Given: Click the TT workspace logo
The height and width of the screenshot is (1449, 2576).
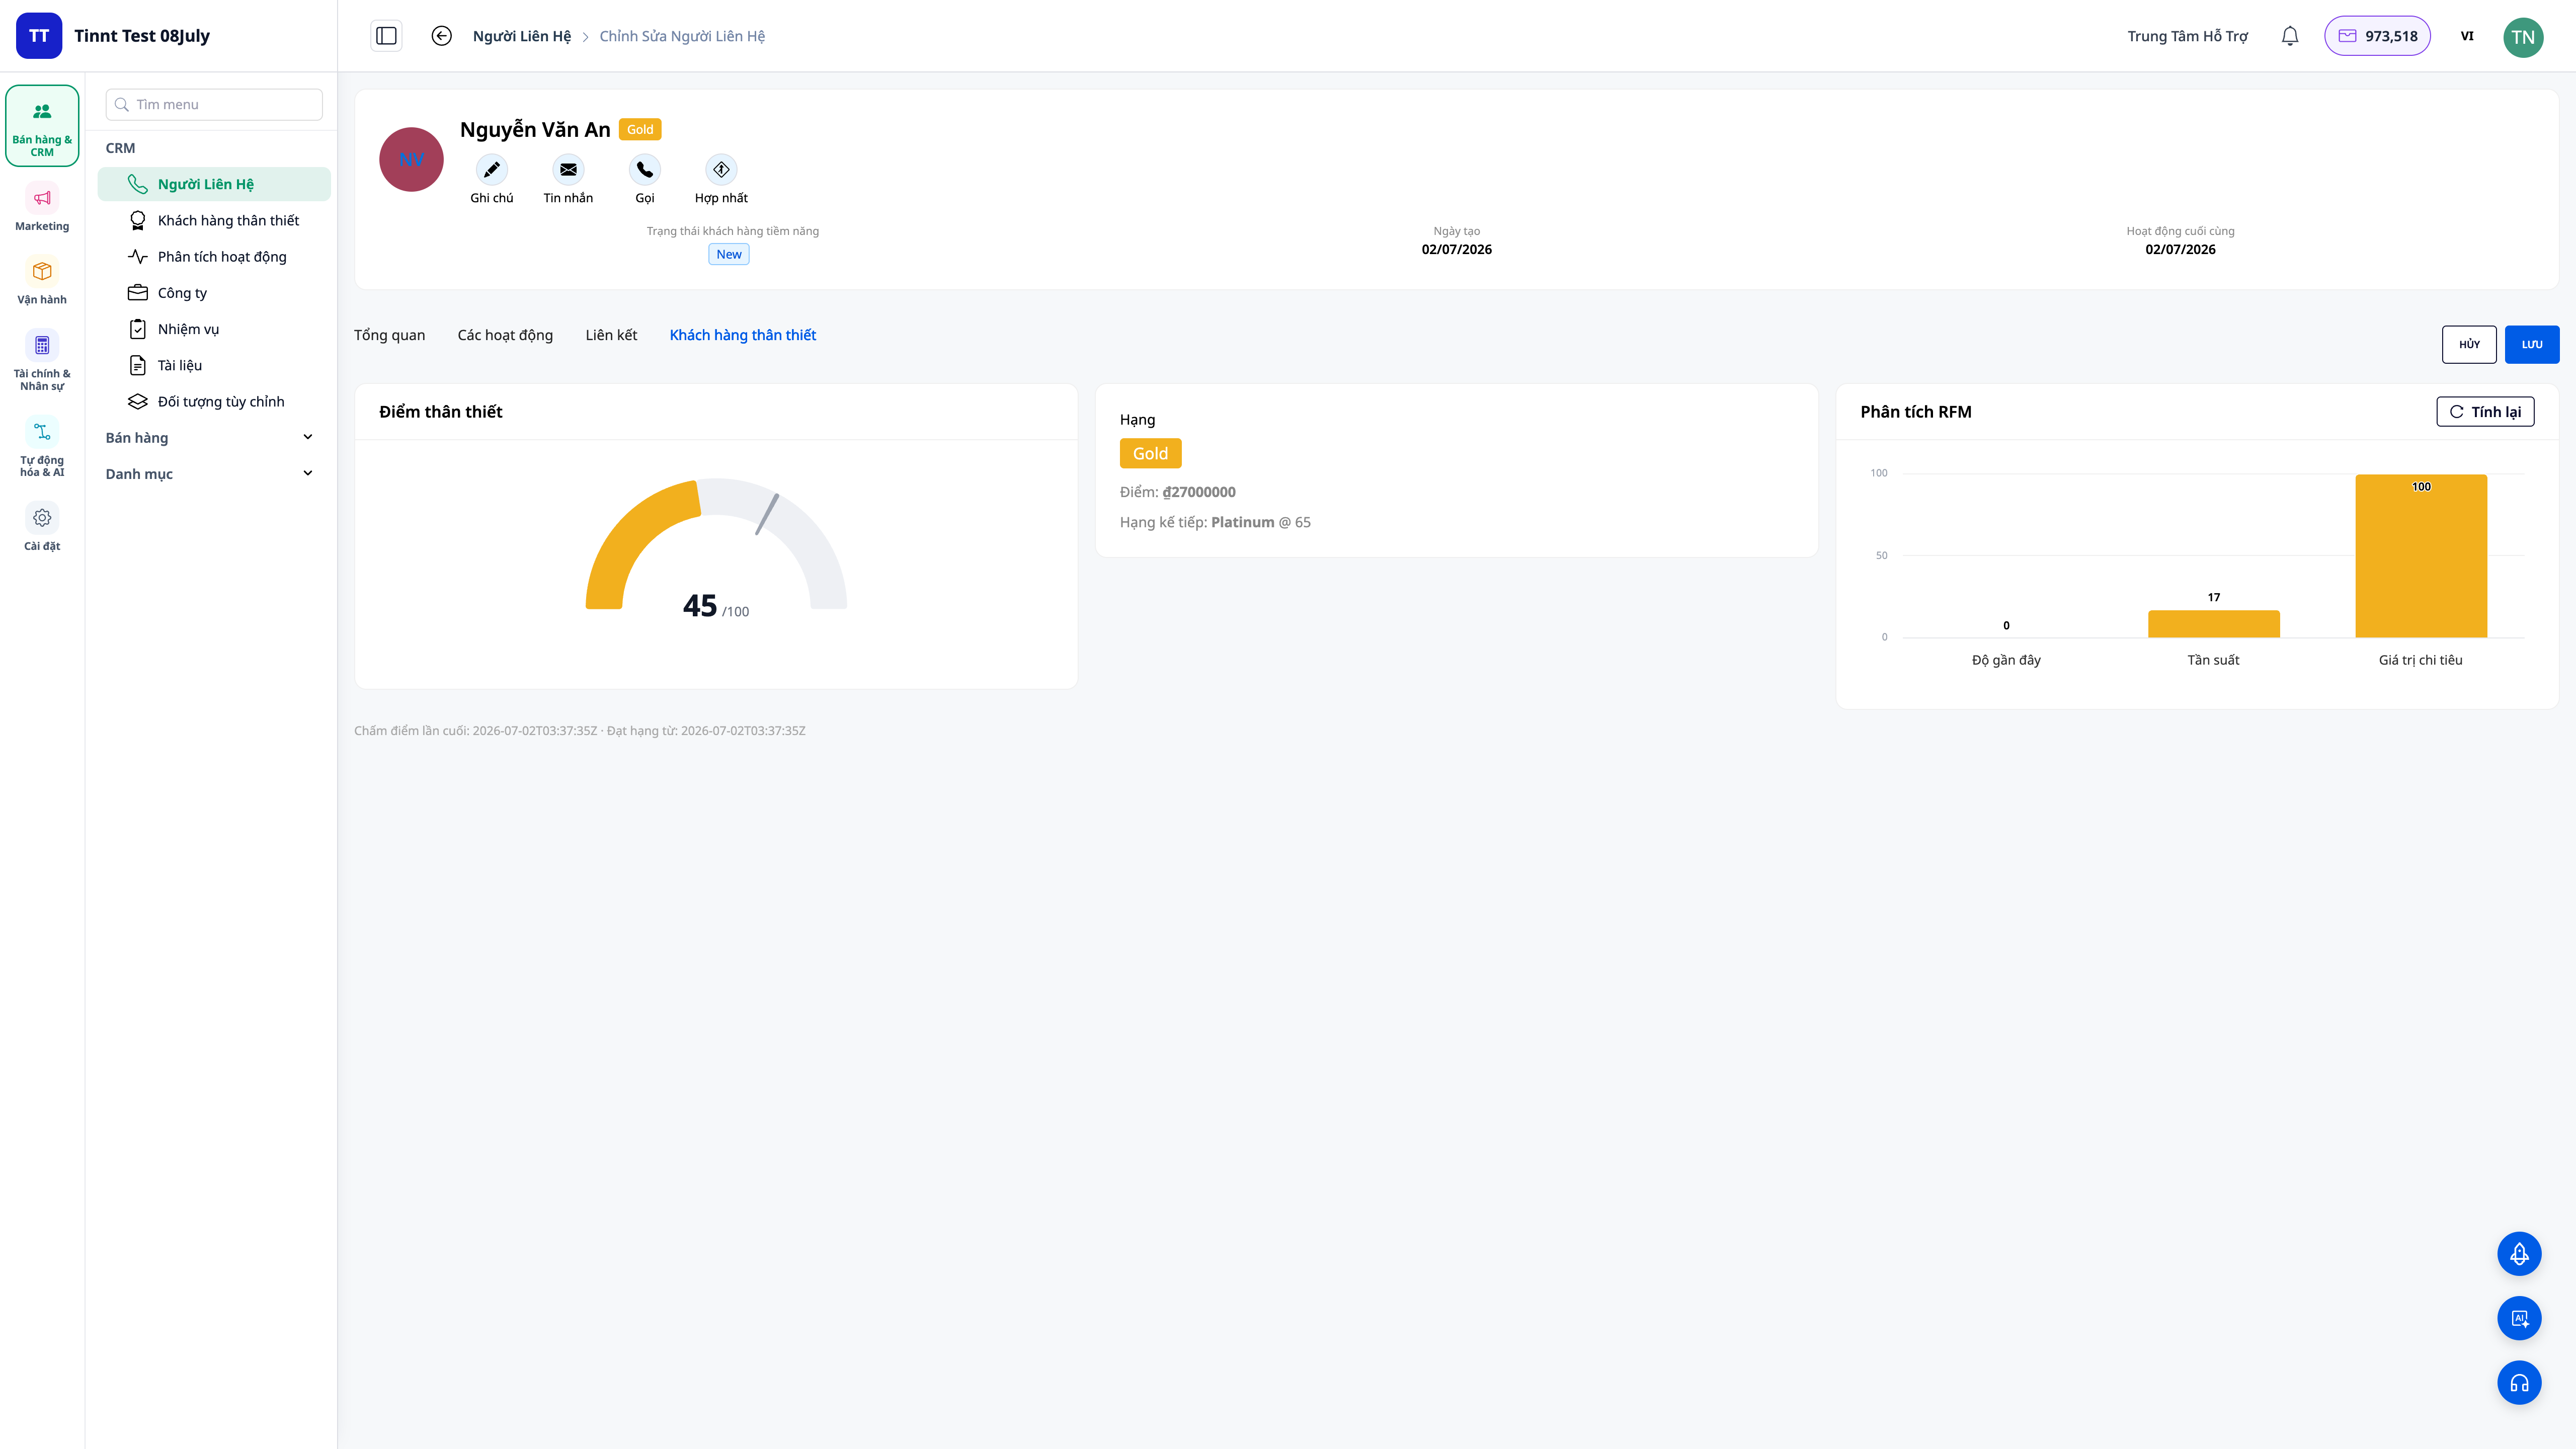Looking at the screenshot, I should (39, 36).
